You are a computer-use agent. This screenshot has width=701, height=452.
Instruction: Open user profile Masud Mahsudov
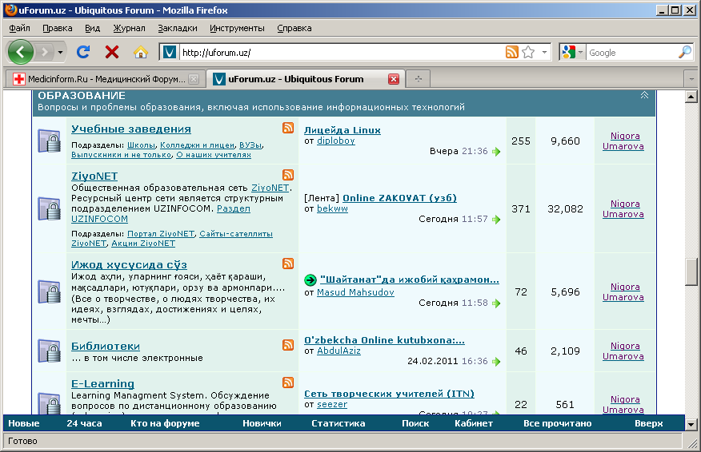coord(355,292)
